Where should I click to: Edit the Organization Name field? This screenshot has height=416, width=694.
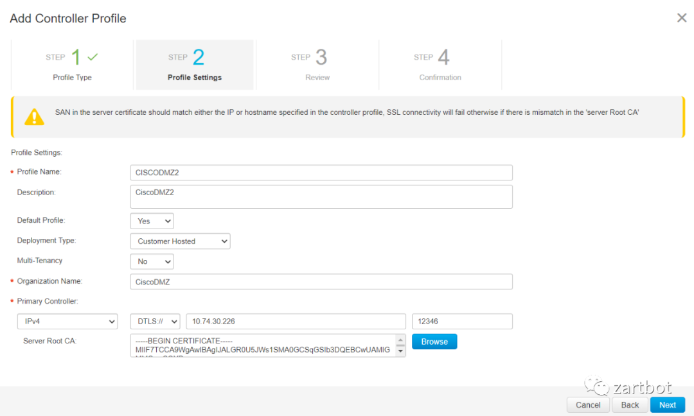pos(321,282)
